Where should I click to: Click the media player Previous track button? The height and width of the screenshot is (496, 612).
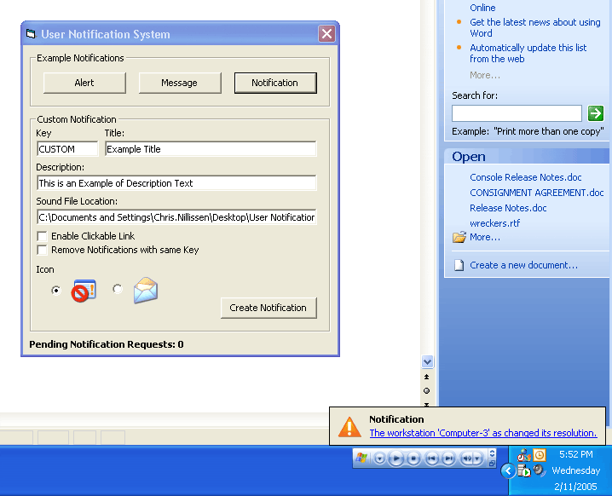tap(432, 459)
